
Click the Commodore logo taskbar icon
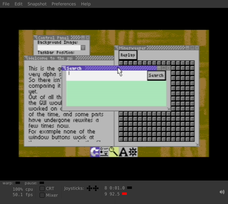coord(95,152)
